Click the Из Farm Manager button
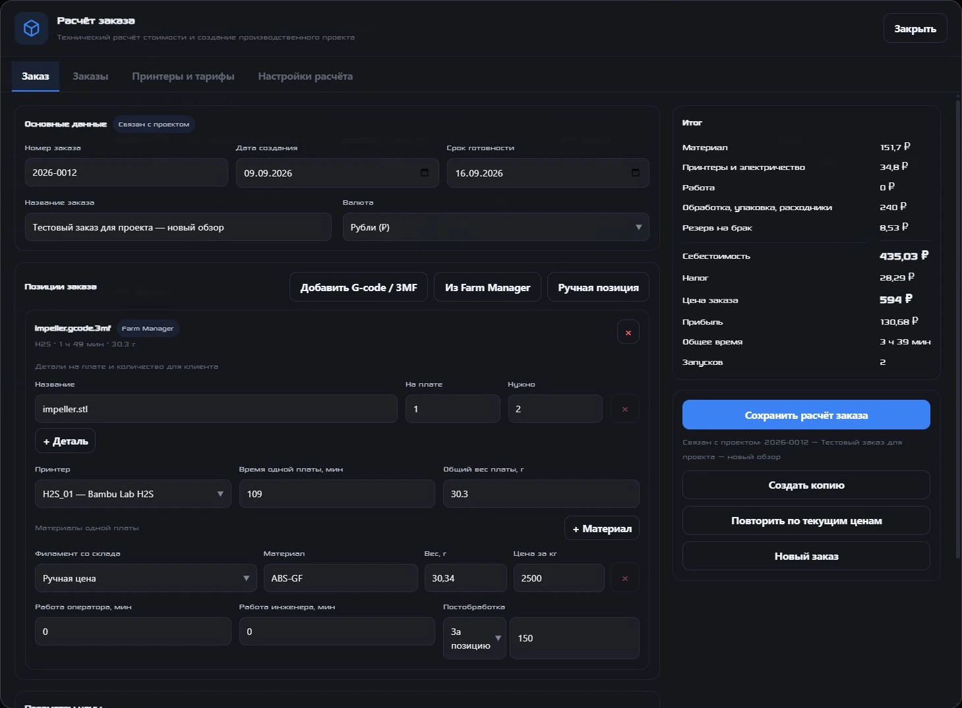 [487, 287]
